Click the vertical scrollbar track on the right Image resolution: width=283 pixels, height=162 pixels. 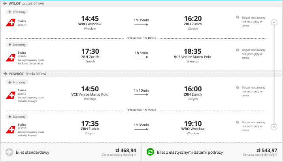coord(274,75)
